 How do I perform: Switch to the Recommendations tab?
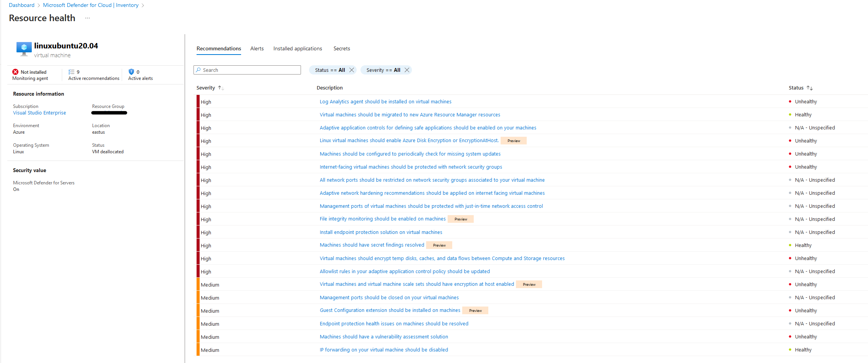(x=219, y=48)
